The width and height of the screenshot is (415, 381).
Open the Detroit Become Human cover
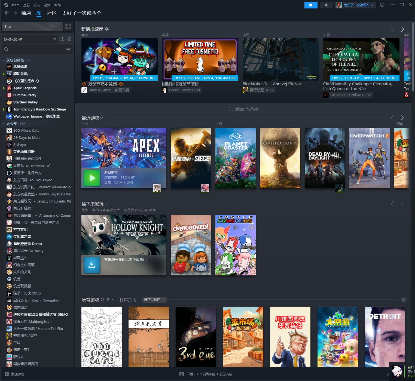pos(385,337)
